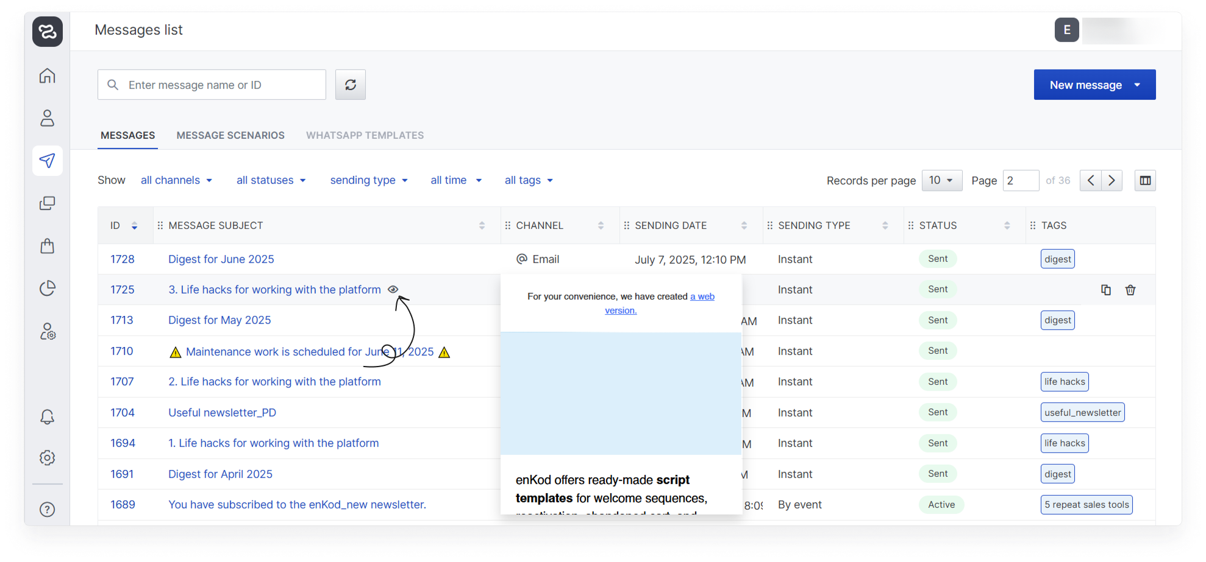1206x562 pixels.
Task: Switch to the WhatsApp Templates tab
Action: tap(365, 135)
